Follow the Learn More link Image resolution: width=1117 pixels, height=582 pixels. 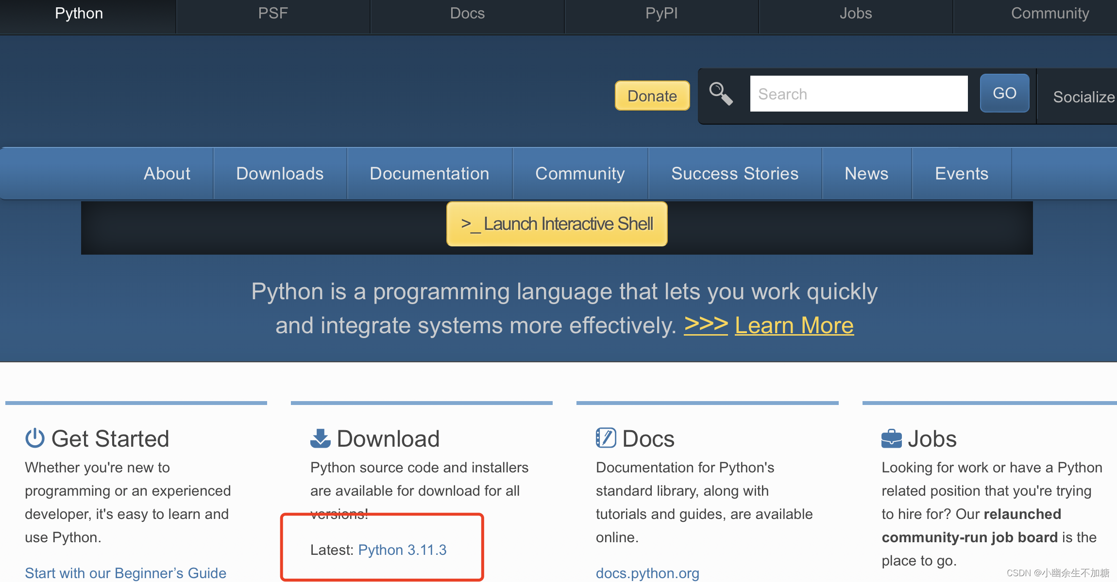click(x=794, y=325)
